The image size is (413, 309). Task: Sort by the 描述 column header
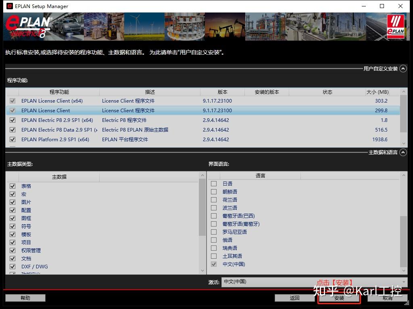150,92
